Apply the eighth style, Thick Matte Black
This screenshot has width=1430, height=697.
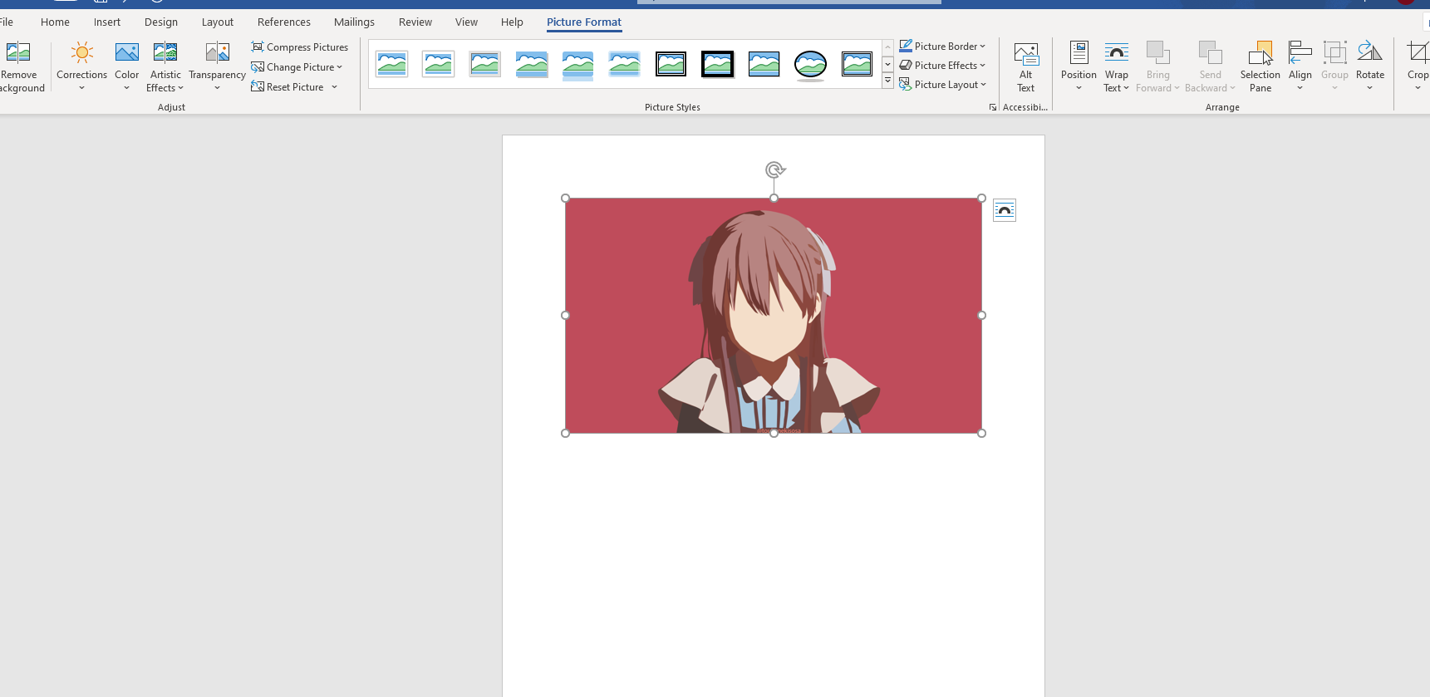717,64
